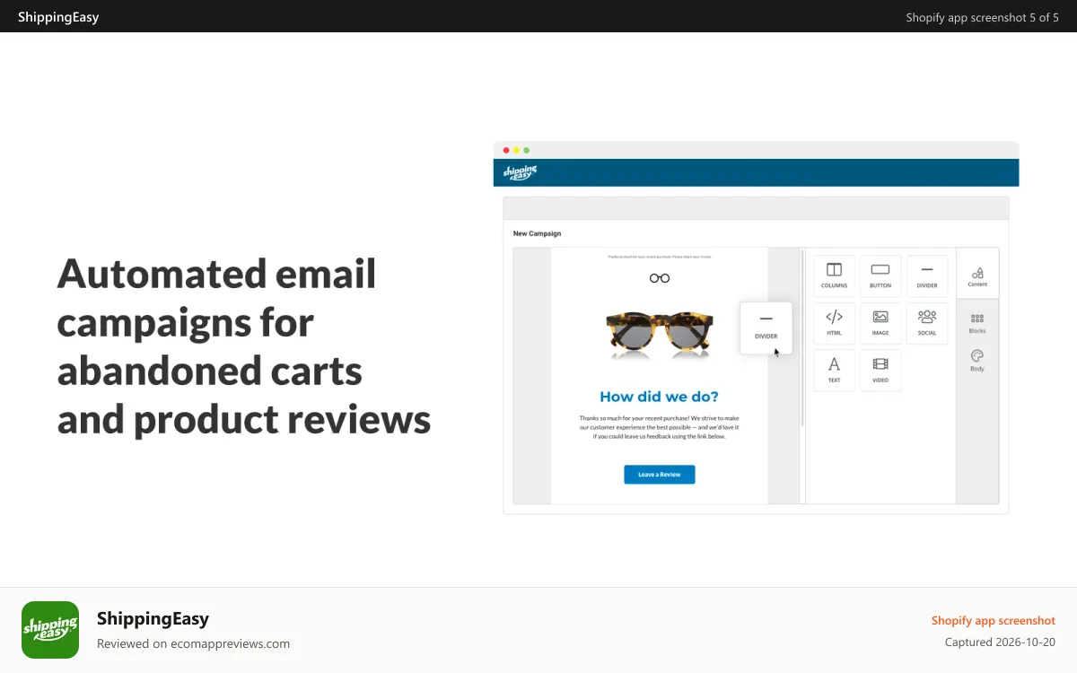Click the red close dot of mock window
The height and width of the screenshot is (673, 1077).
coord(506,150)
